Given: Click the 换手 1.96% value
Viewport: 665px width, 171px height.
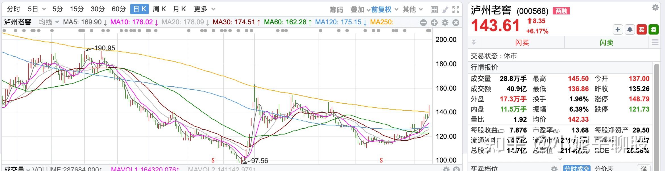Looking at the screenshot, I should 579,99.
